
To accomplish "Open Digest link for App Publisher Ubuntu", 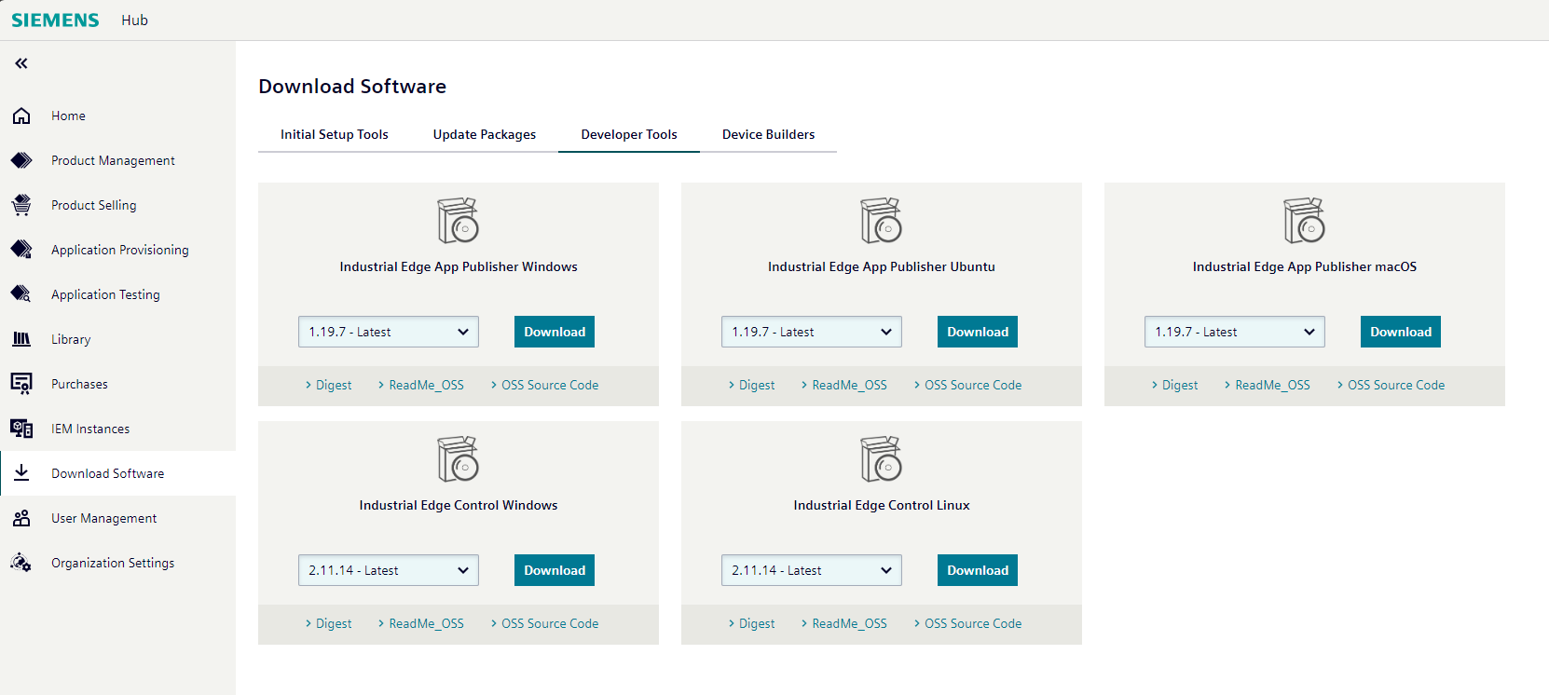I will tap(752, 385).
